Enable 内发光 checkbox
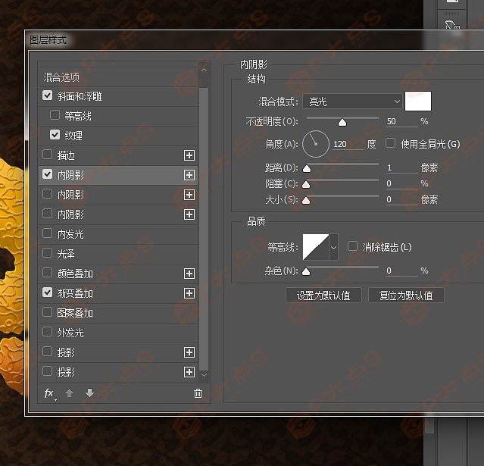Screen dimensions: 484x466 point(47,233)
